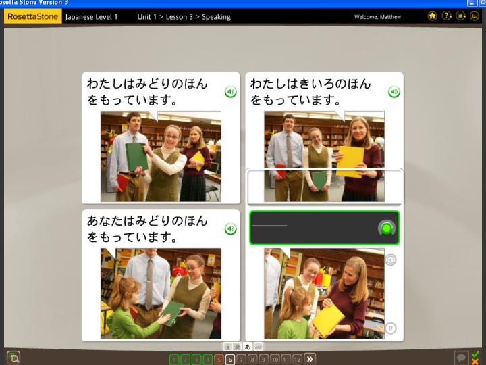This screenshot has height=365, width=486.
Task: Go to screen 1 in progress bar
Action: click(x=175, y=359)
